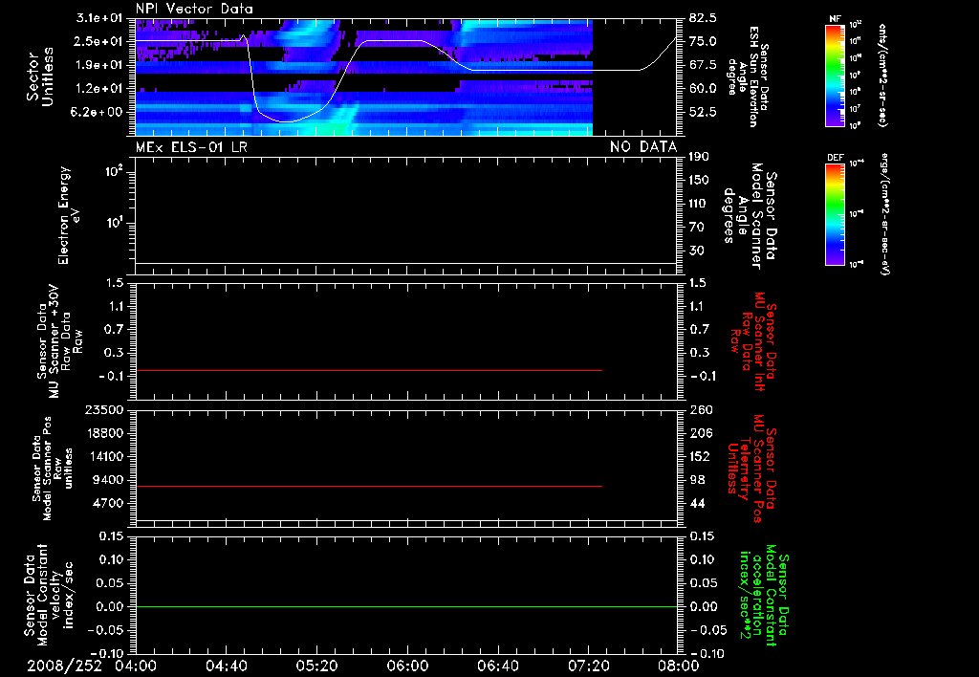Select the red 'MU Scanner Pos Telemetry' title
This screenshot has width=979, height=677.
point(752,469)
